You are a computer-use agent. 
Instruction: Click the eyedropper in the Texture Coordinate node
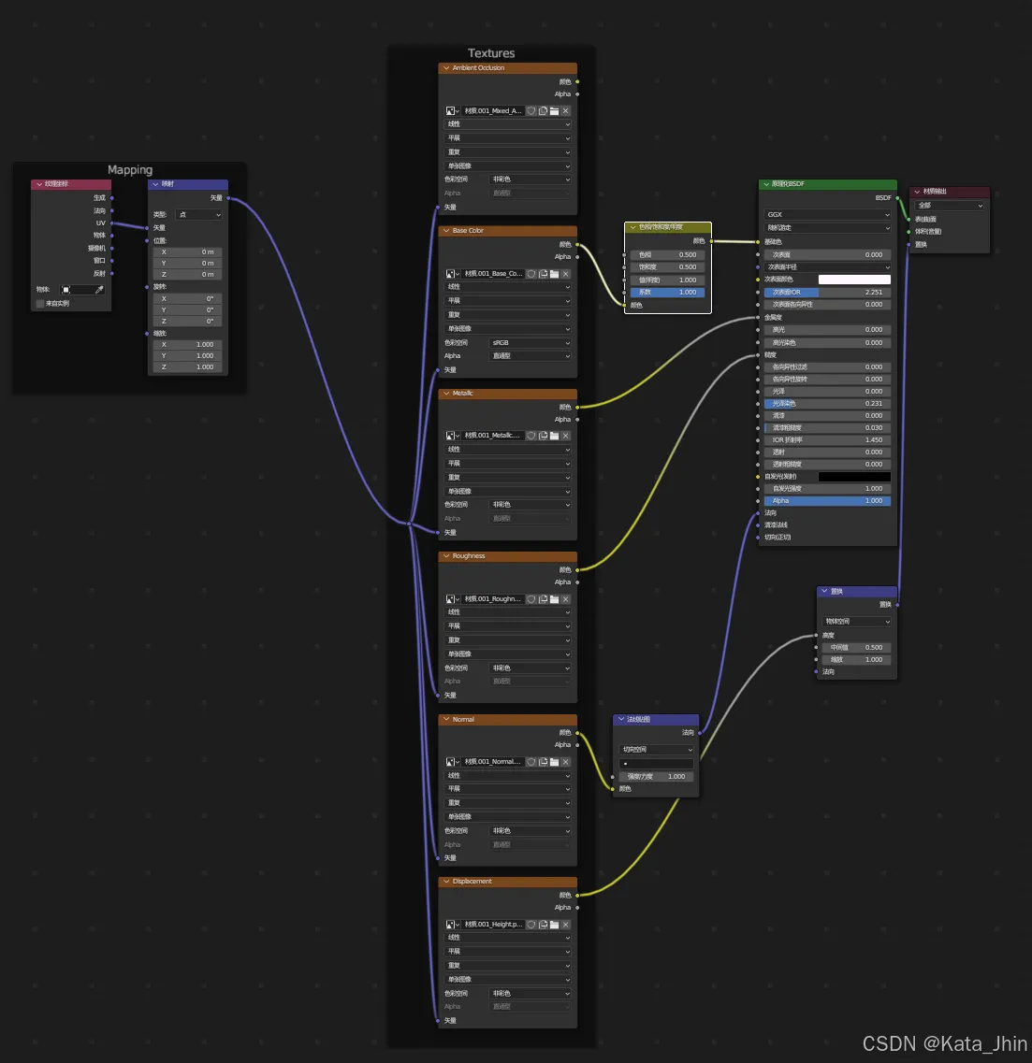tap(99, 290)
